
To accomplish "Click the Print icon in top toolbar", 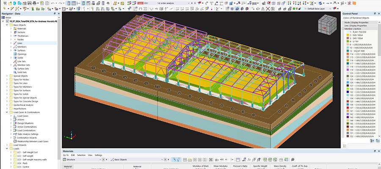I will (33, 3).
